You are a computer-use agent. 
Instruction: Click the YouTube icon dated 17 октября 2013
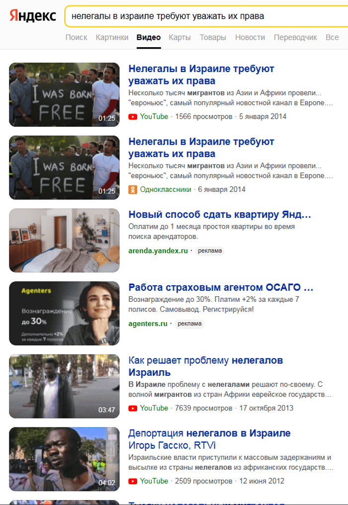click(x=133, y=408)
